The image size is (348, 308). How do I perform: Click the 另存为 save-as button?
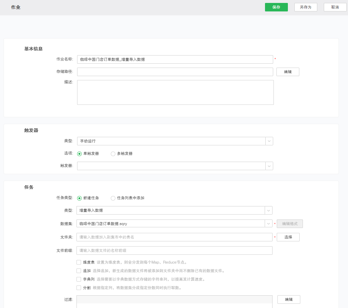click(x=306, y=7)
